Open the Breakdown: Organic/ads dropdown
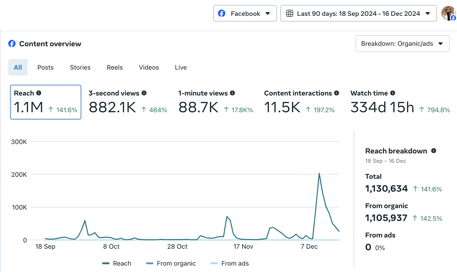This screenshot has height=272, width=457. 403,44
